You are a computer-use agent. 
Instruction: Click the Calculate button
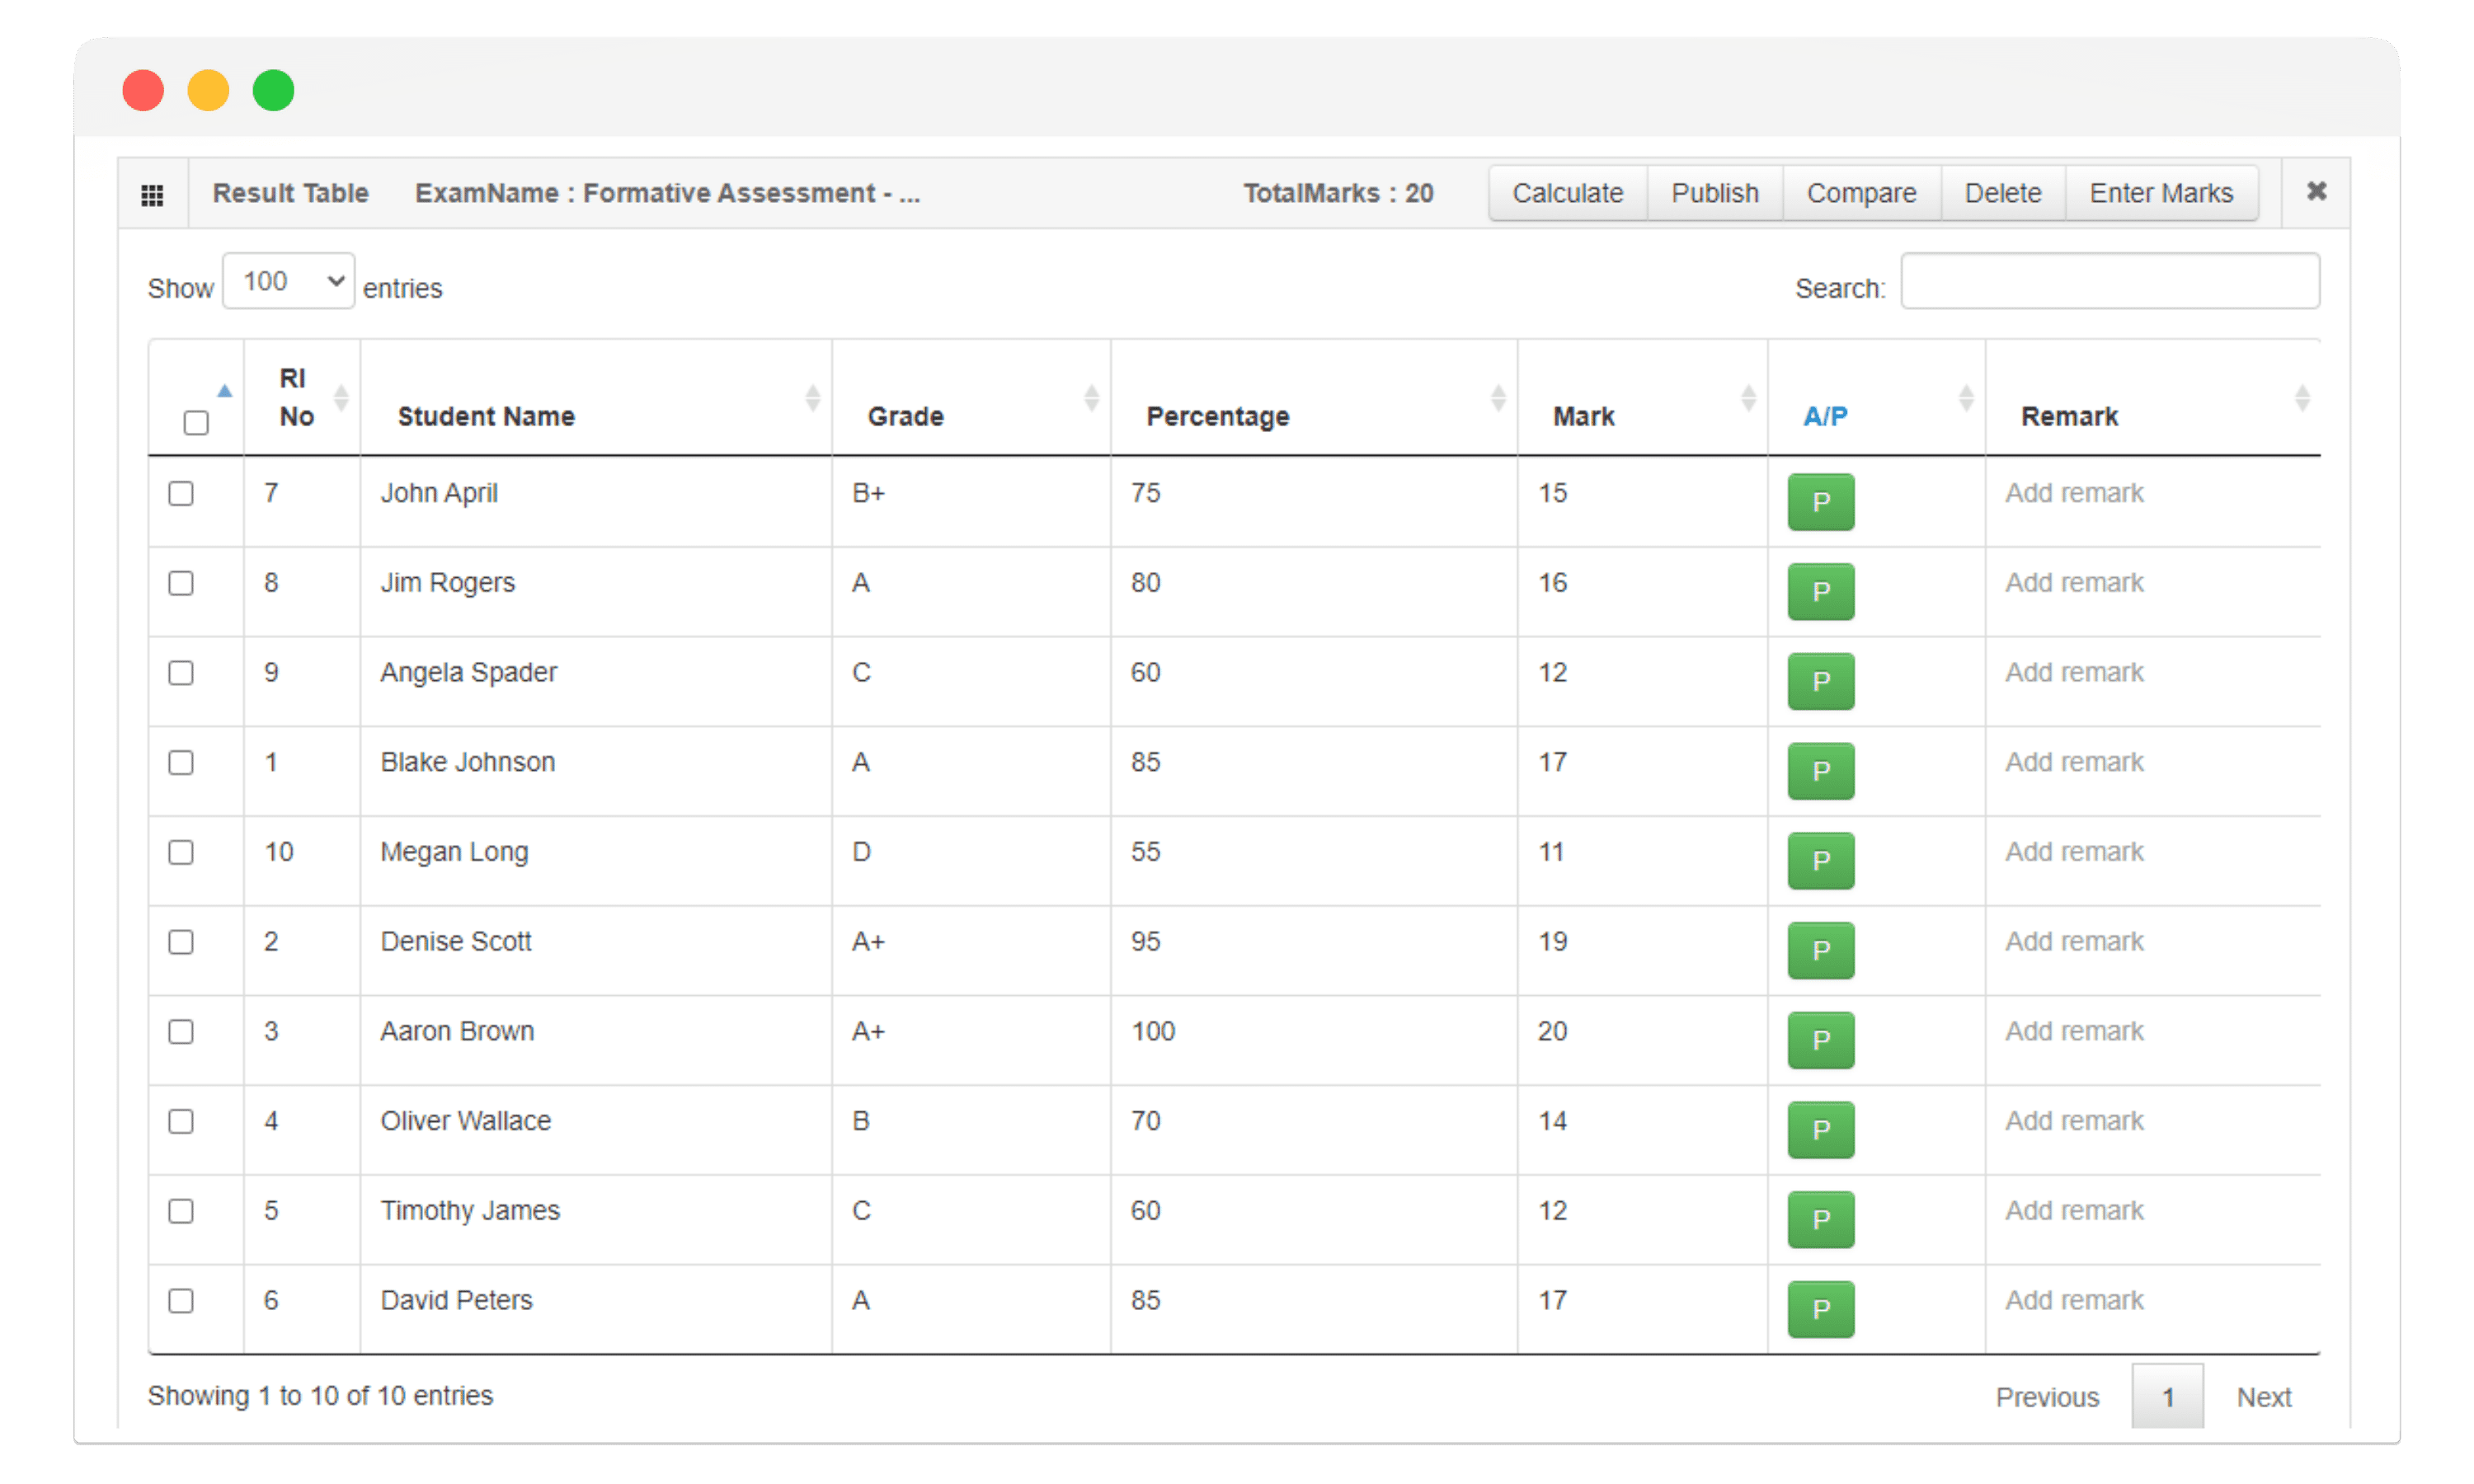click(x=1567, y=193)
